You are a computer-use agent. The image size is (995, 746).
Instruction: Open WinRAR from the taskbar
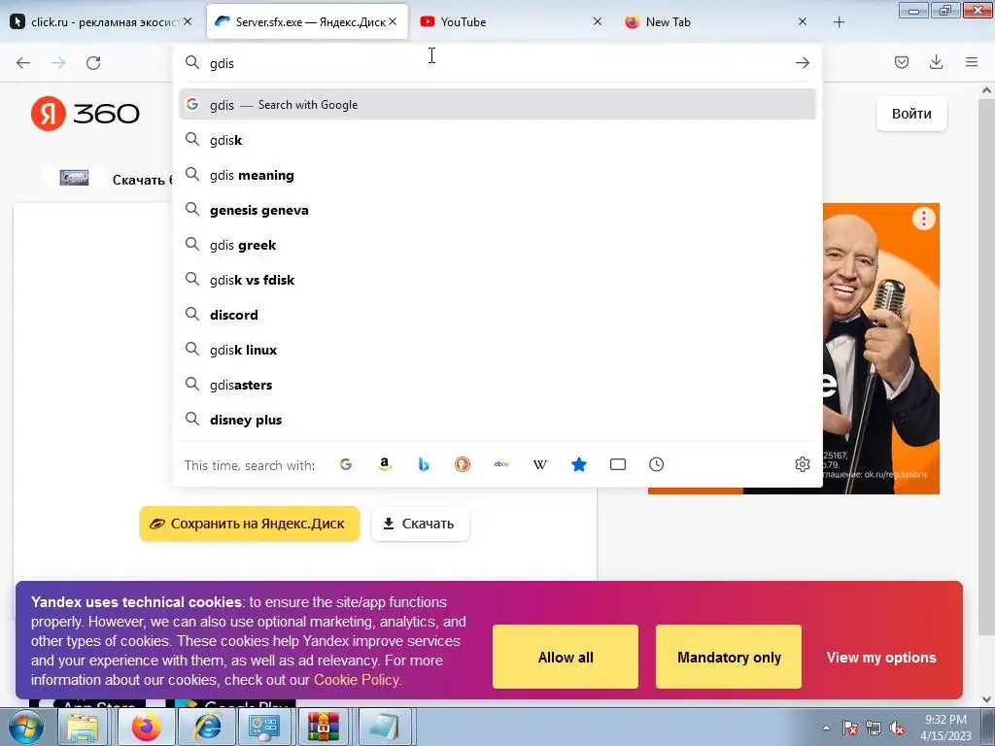click(324, 727)
